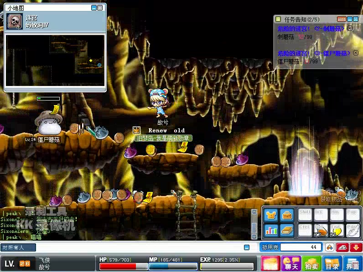Click the minimap map display area
The image size is (363, 272).
[55, 60]
